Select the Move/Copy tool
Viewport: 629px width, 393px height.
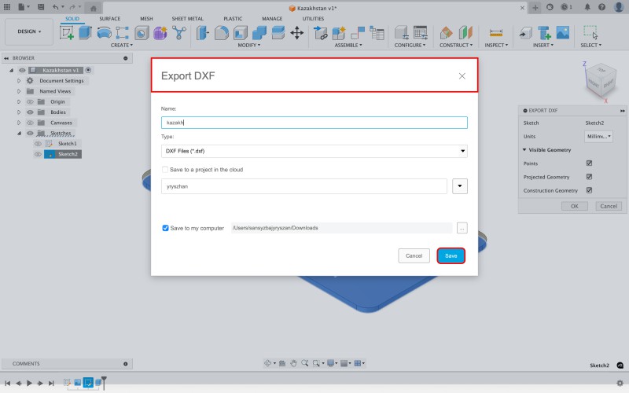point(297,33)
